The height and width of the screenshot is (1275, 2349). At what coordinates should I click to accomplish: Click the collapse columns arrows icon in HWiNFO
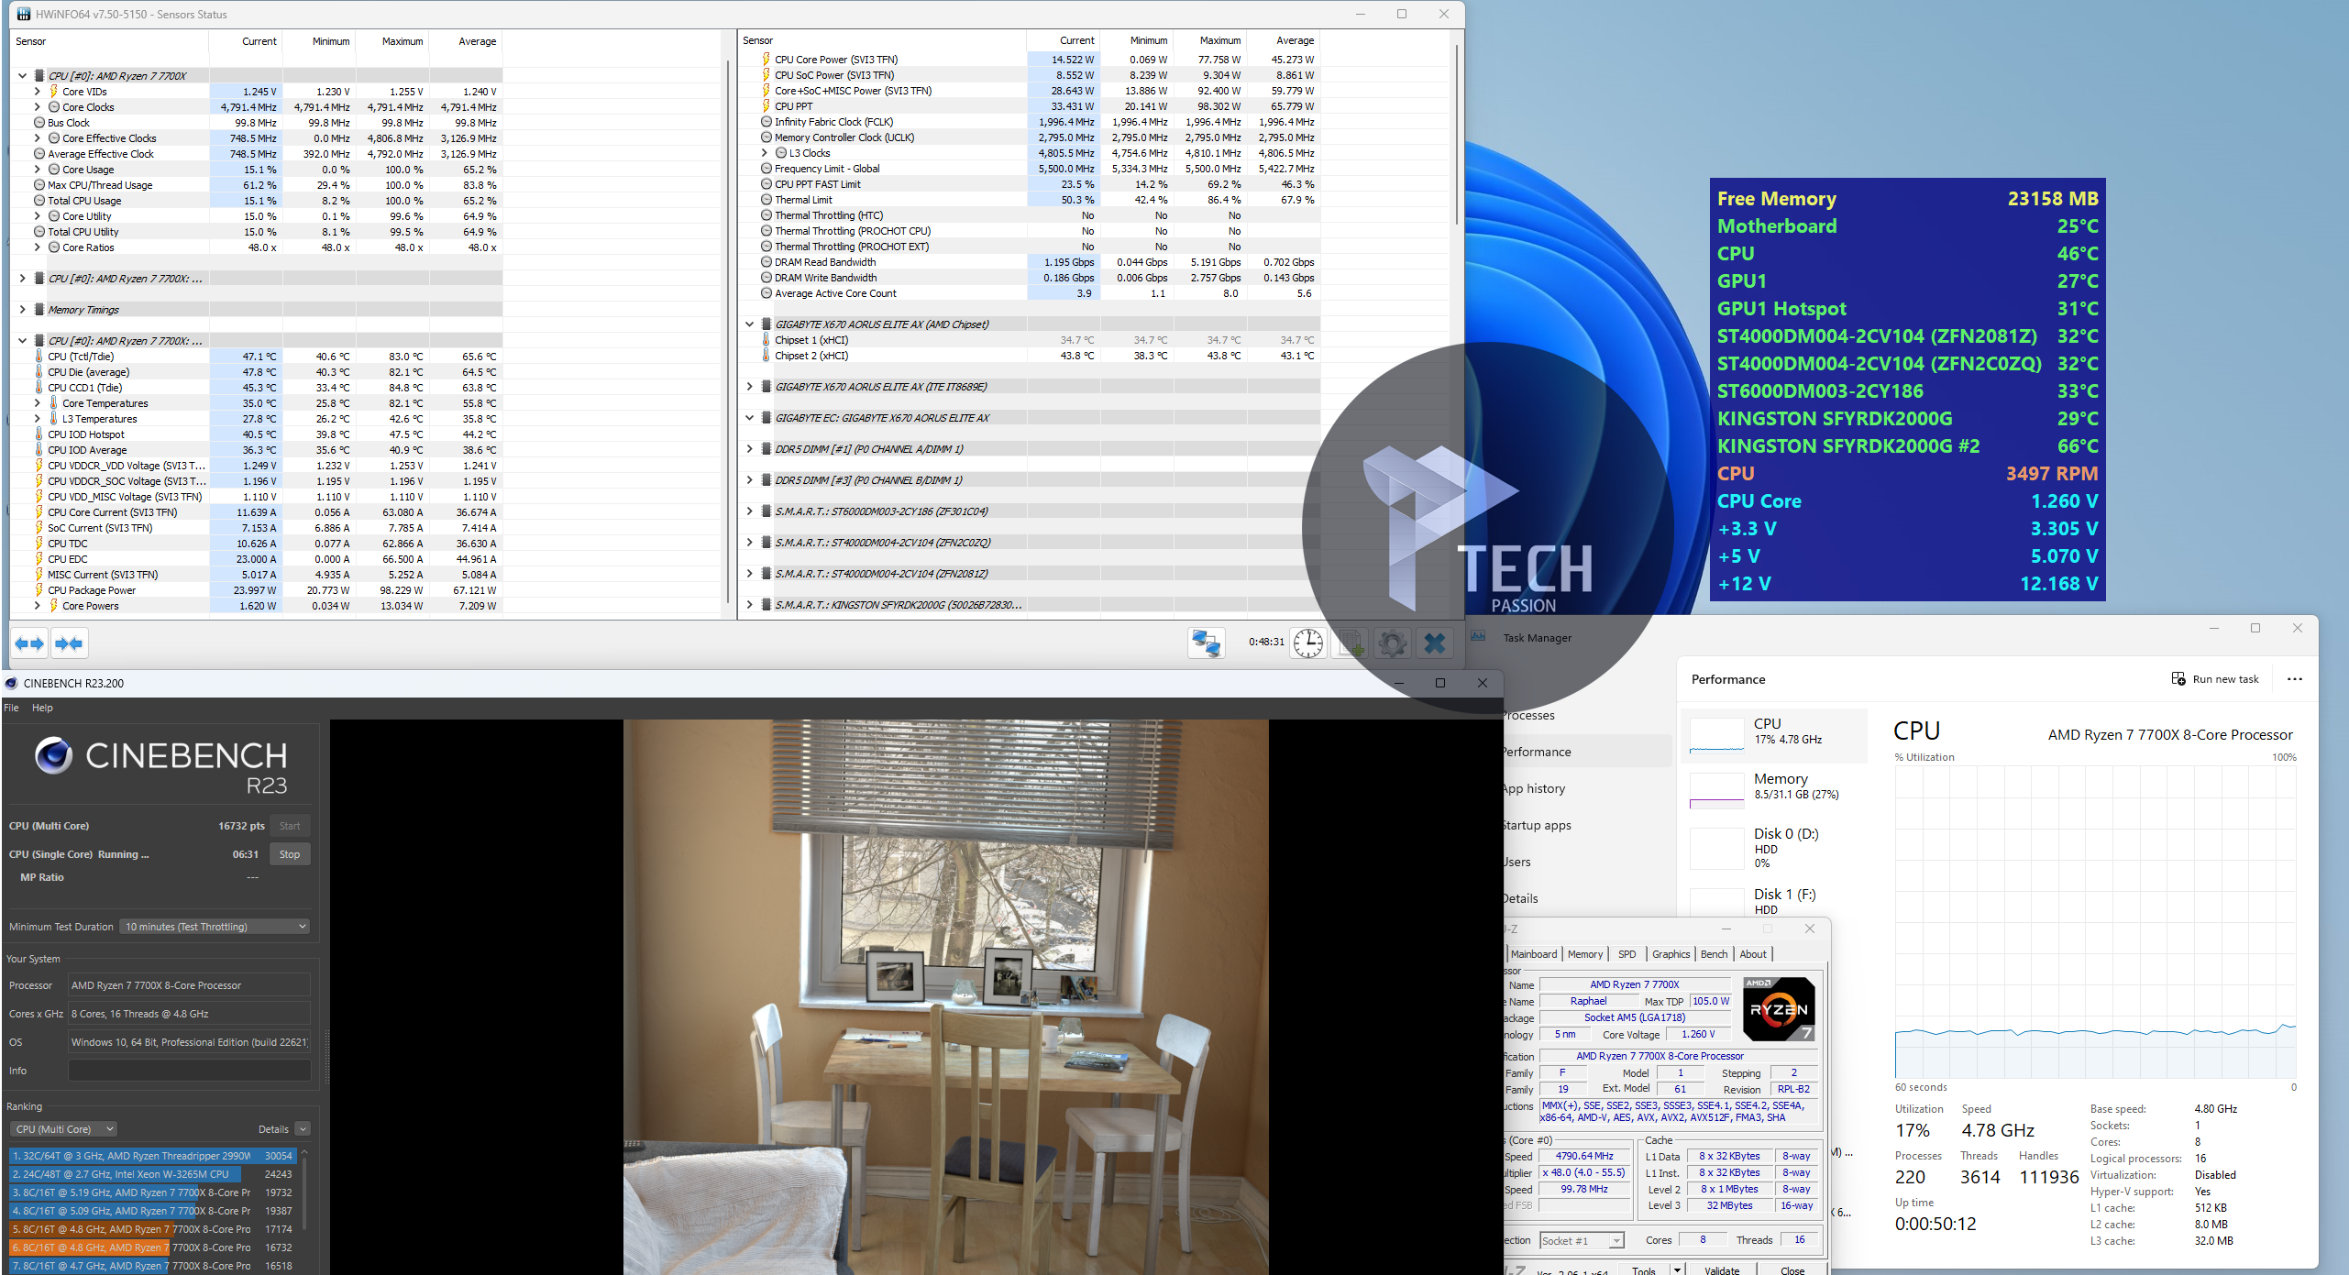70,643
